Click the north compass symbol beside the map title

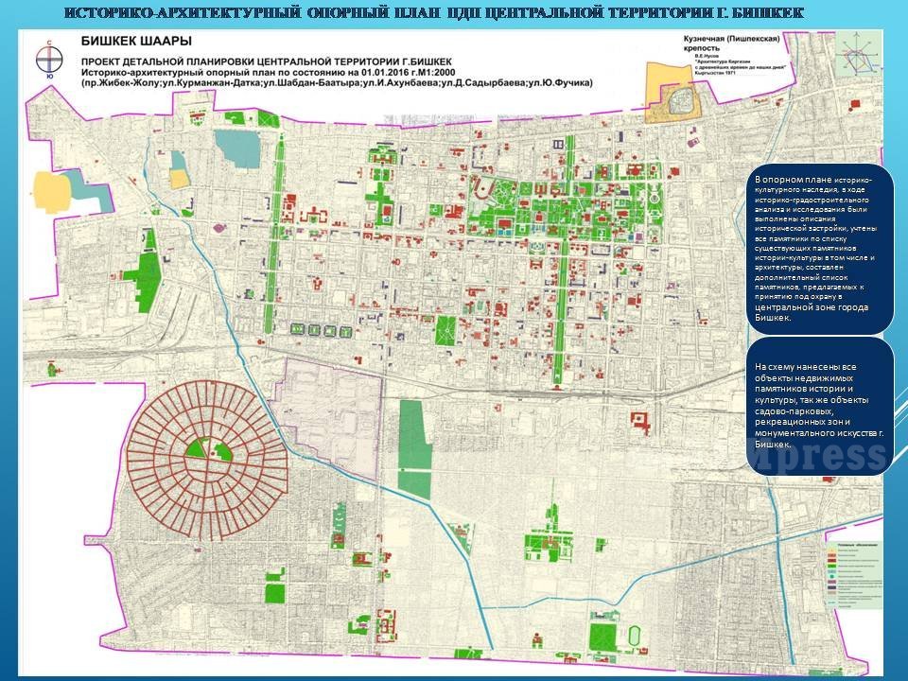(48, 59)
